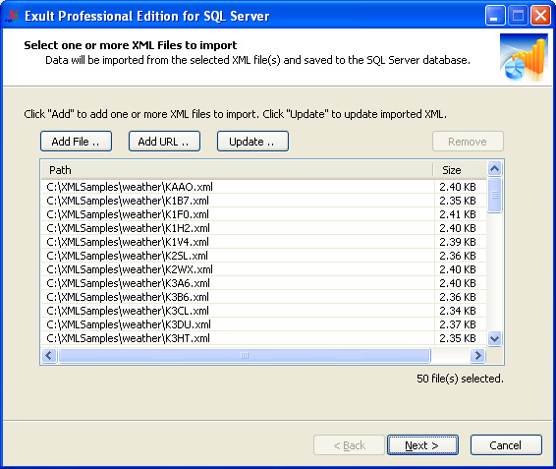
Task: Click the 2.41 KB size of K1F0.xml
Action: click(458, 214)
